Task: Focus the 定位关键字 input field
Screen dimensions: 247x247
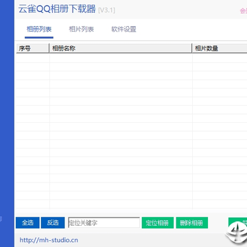Action: [x=104, y=223]
